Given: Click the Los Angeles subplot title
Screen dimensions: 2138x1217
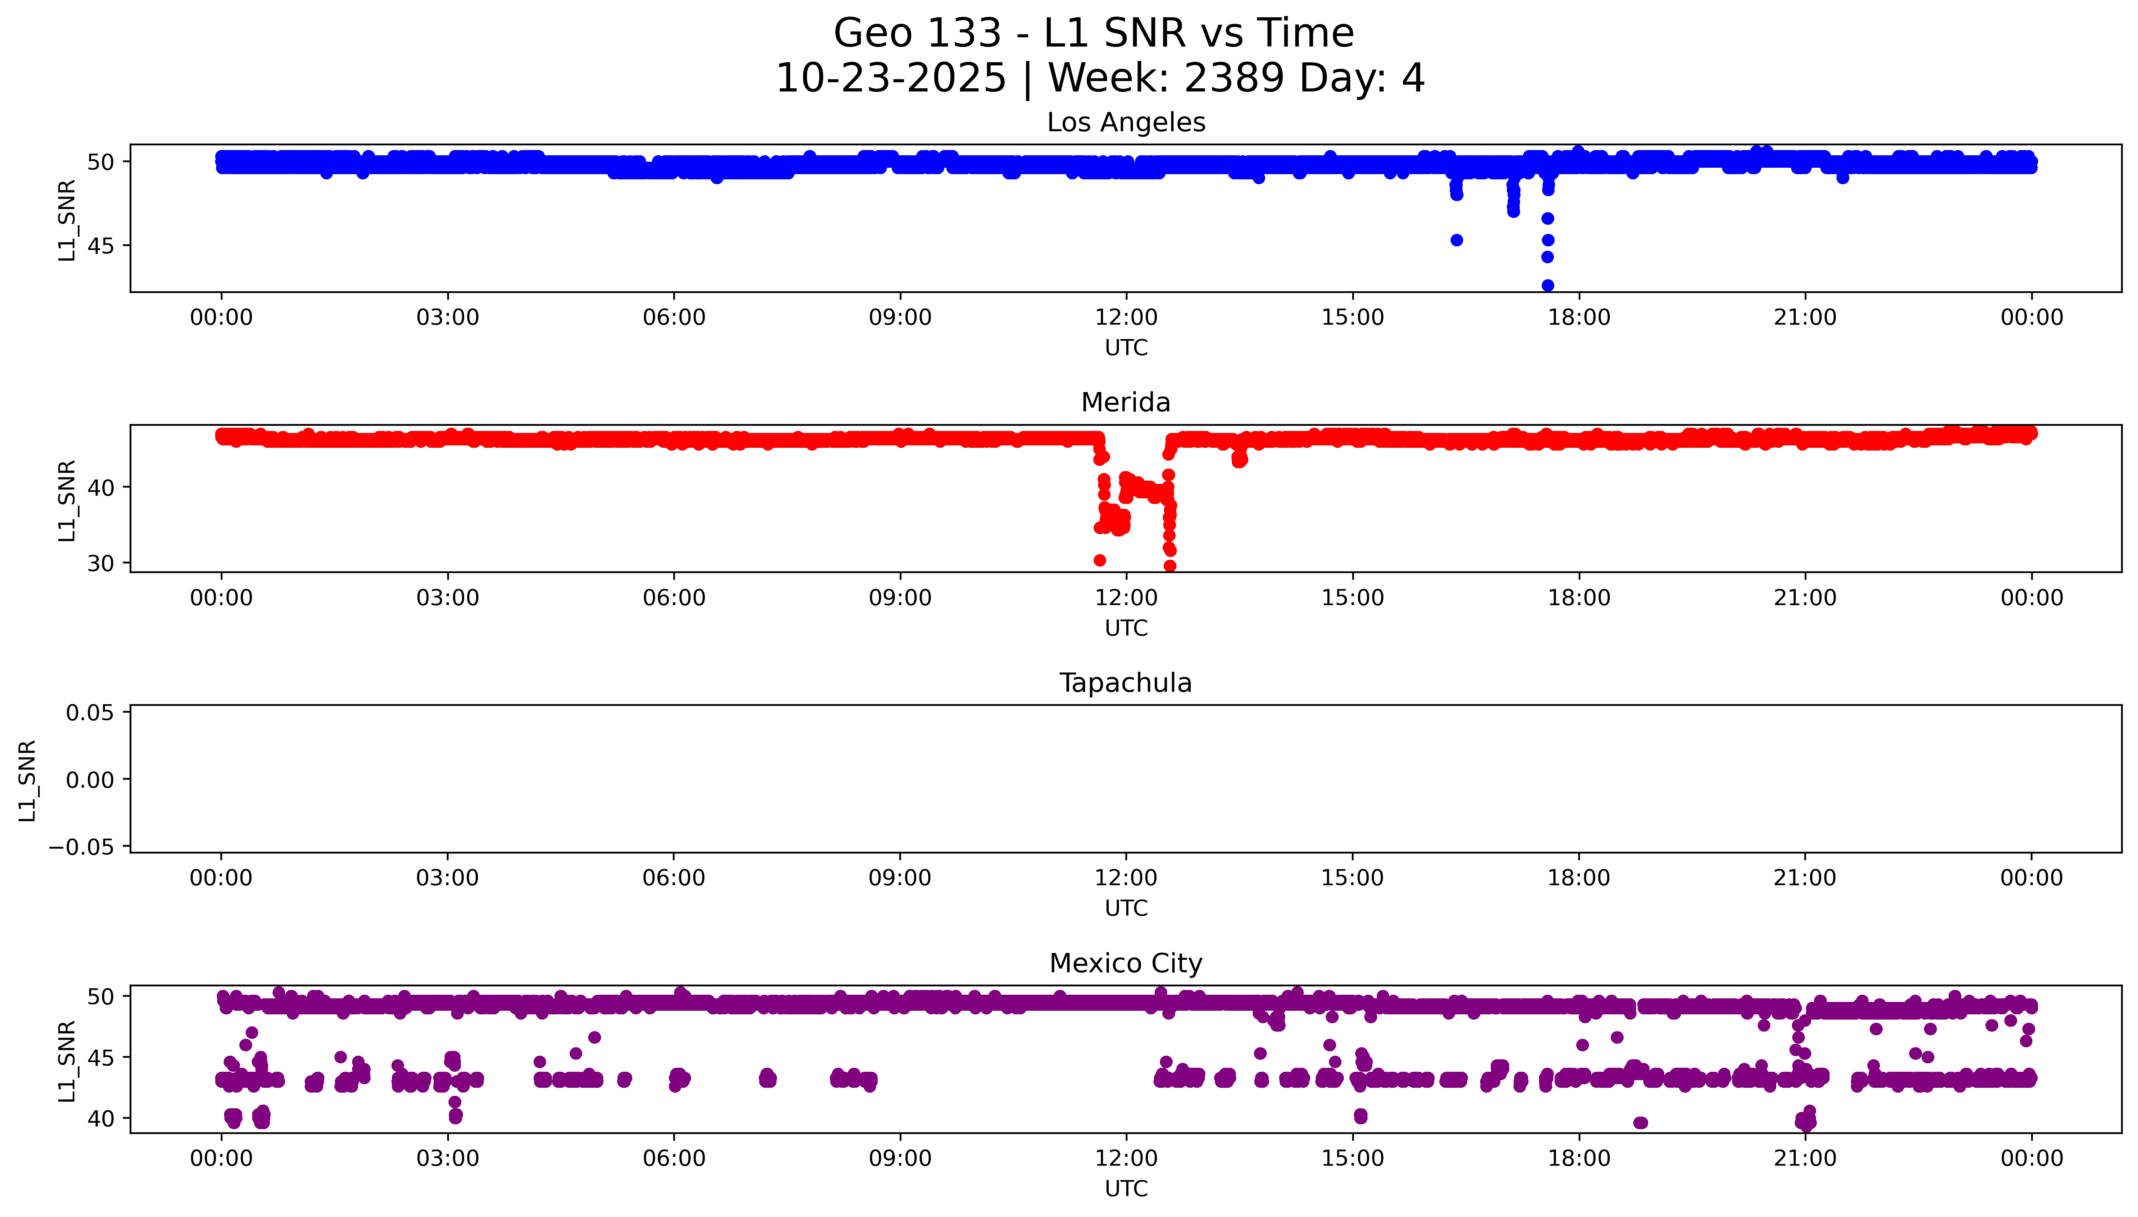Looking at the screenshot, I should 1125,122.
